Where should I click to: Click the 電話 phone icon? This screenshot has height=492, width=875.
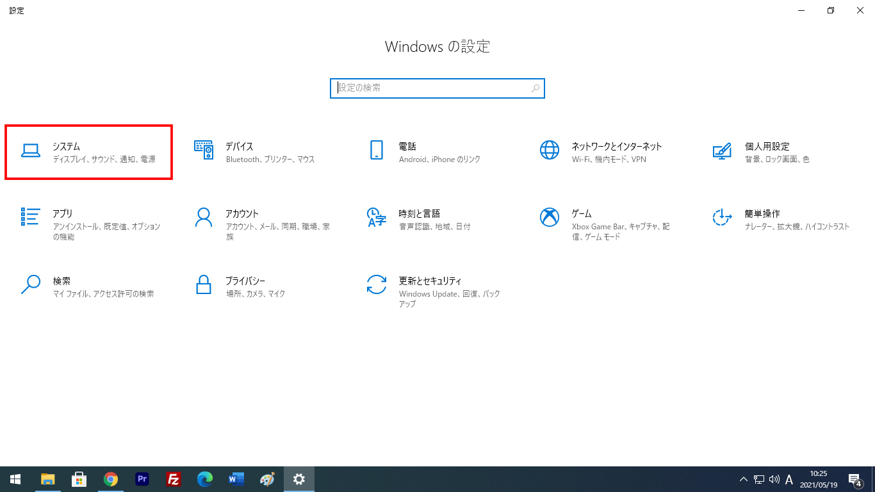377,150
